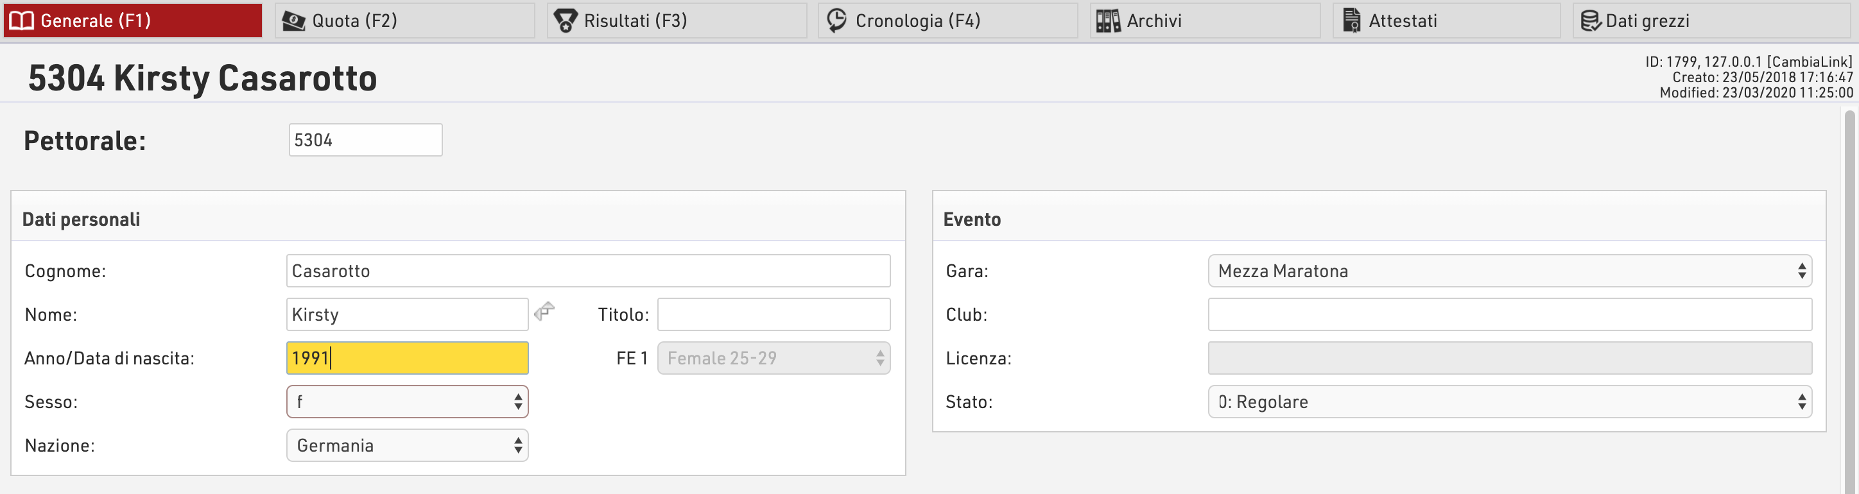Click the medal icon on Risultati tab

pos(565,20)
